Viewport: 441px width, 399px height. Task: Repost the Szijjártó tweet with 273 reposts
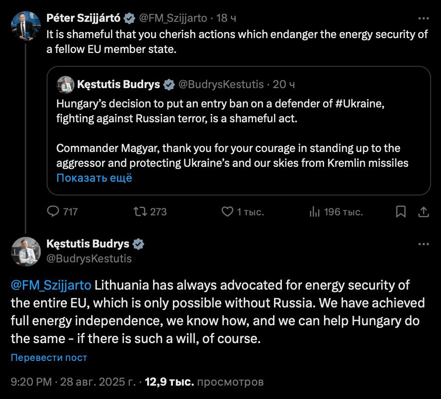coord(140,211)
